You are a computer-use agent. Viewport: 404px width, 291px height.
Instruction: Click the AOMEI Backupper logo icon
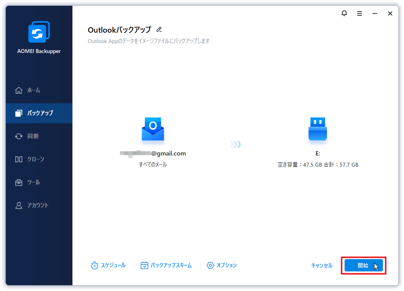(x=39, y=32)
